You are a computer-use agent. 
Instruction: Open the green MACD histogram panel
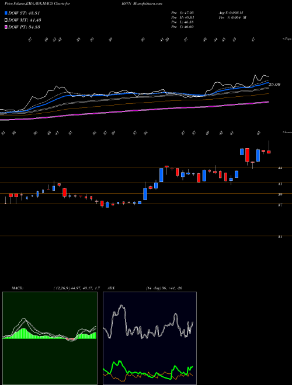coord(50,338)
